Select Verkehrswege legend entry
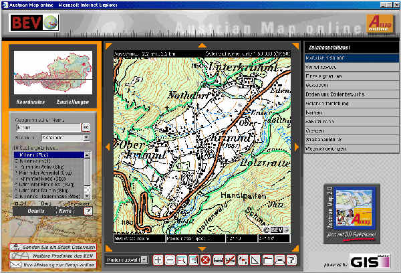The image size is (401, 273). pyautogui.click(x=352, y=67)
